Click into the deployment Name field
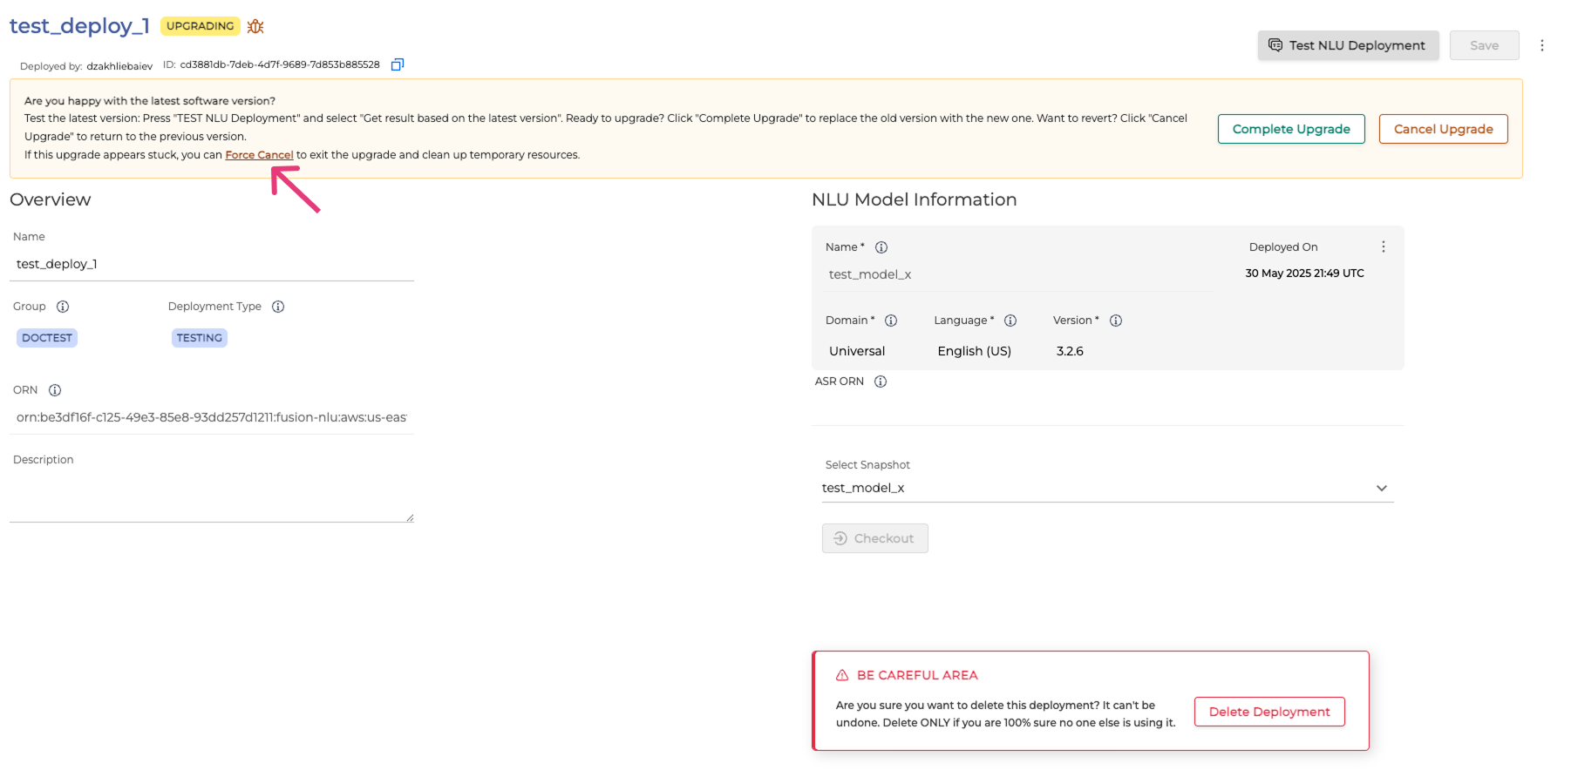Image resolution: width=1571 pixels, height=770 pixels. click(211, 264)
